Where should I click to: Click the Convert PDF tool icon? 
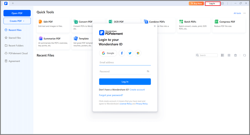click(x=76, y=22)
